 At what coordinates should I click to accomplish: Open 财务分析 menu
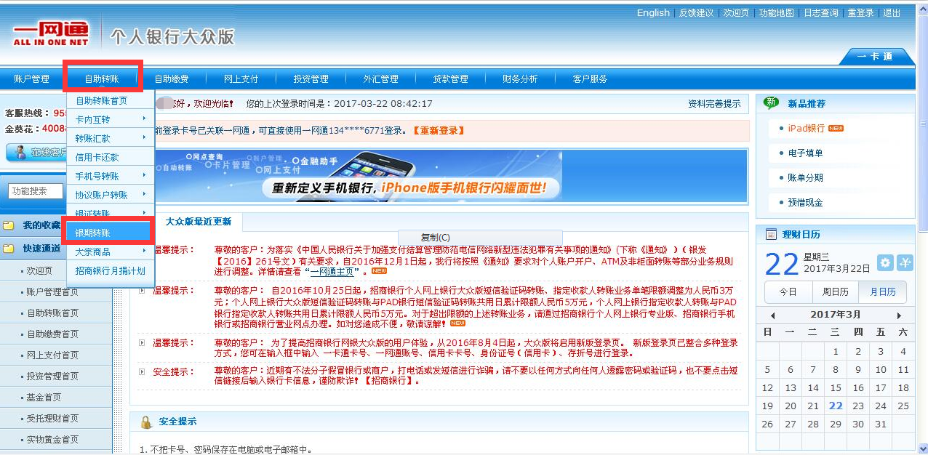521,78
